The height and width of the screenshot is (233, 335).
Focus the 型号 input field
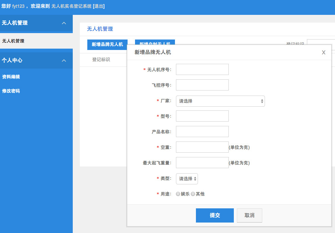pyautogui.click(x=202, y=116)
